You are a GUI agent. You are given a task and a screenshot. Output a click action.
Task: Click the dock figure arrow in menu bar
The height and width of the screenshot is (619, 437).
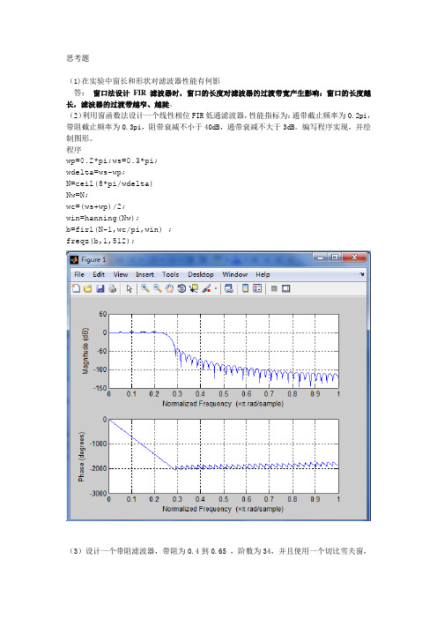click(x=362, y=274)
